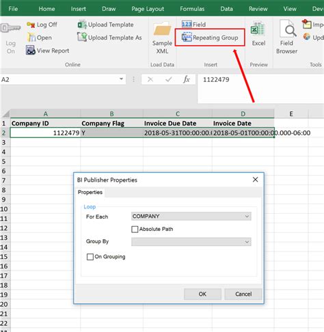Click the Company Flag header cell
The height and width of the screenshot is (332, 324).
(111, 123)
